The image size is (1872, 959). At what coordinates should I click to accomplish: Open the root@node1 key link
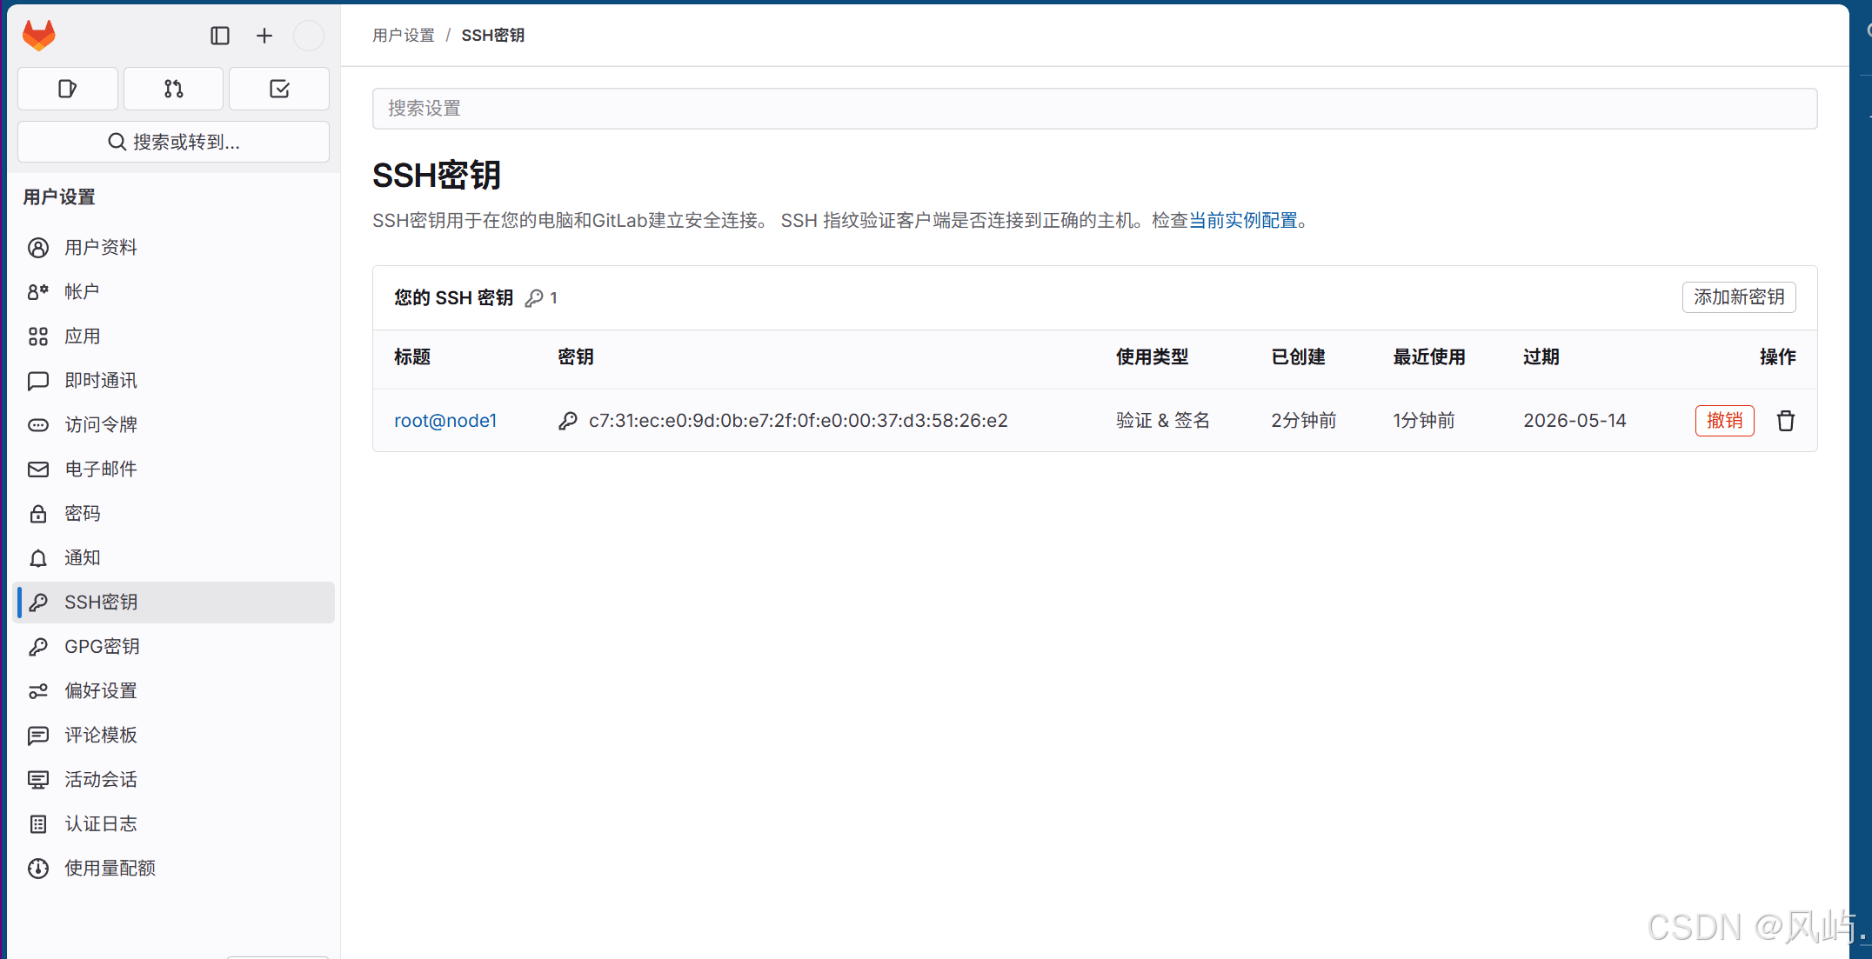coord(445,421)
